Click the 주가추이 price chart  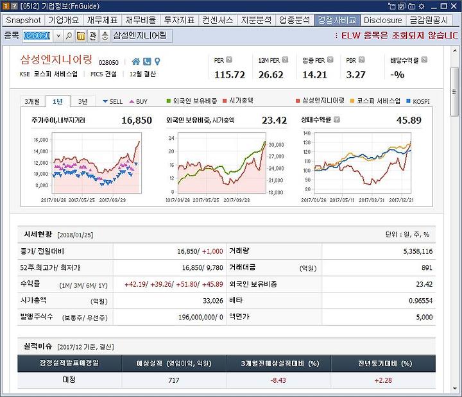click(x=96, y=163)
